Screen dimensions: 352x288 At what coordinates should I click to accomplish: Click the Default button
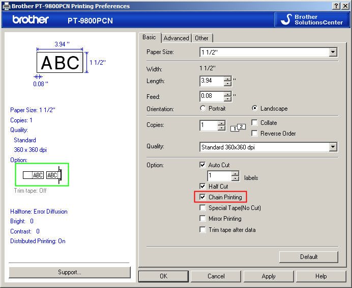point(308,257)
